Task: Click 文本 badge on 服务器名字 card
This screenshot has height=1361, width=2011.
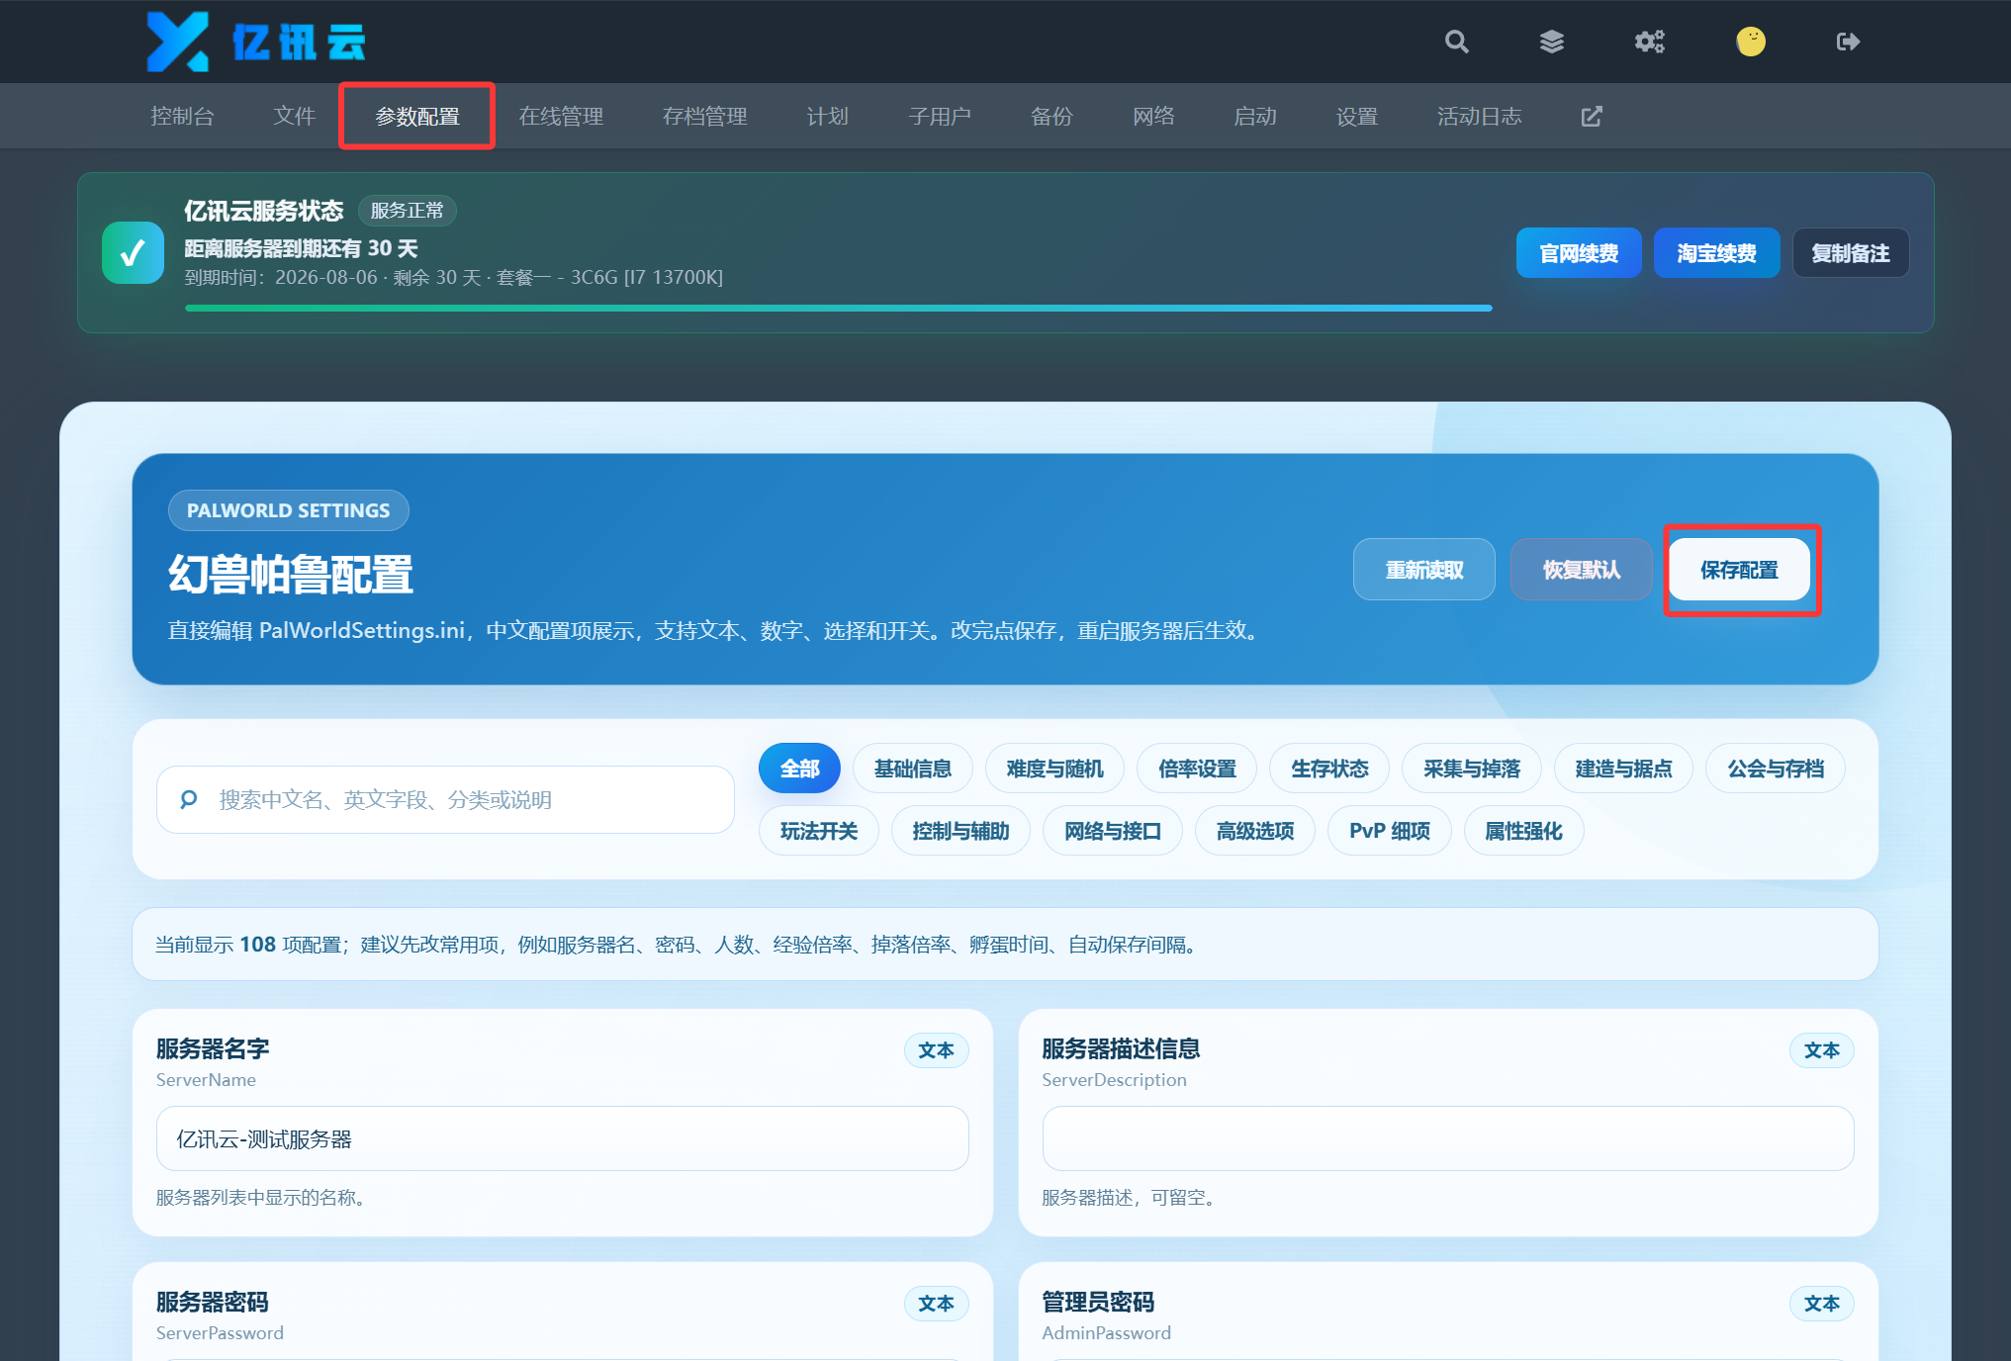Action: pos(936,1050)
